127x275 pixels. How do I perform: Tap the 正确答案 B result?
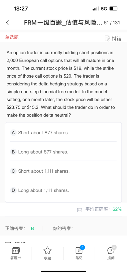20,229
